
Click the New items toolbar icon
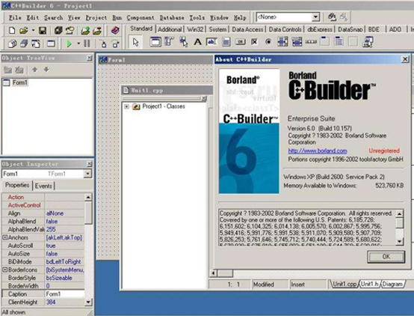pyautogui.click(x=12, y=31)
